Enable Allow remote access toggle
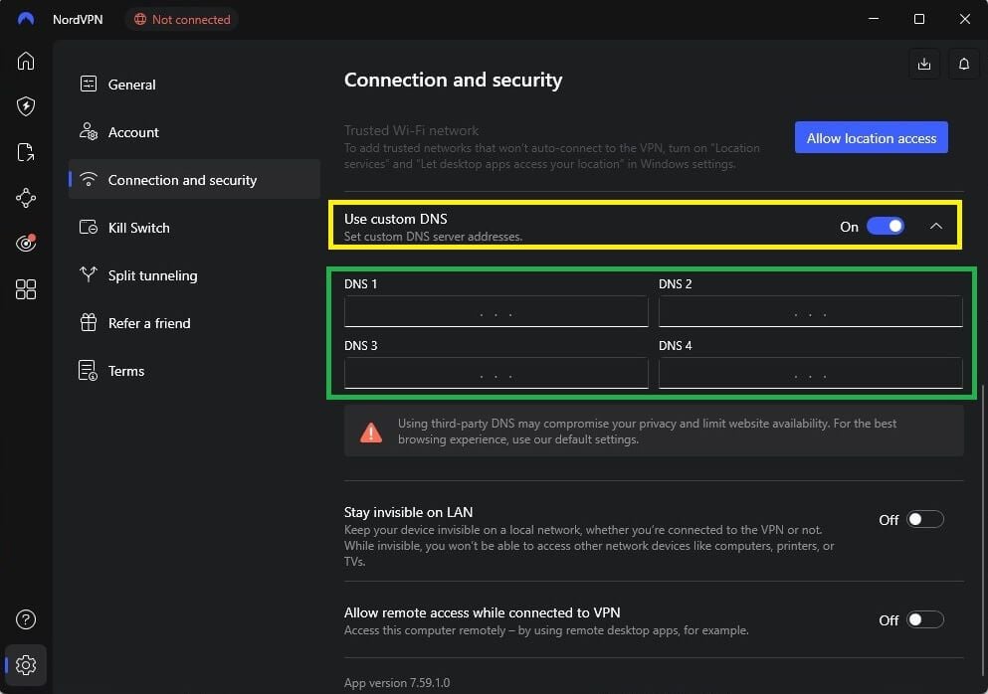The height and width of the screenshot is (694, 988). click(924, 619)
